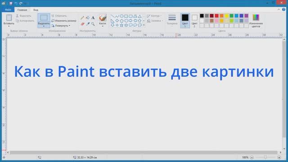The width and height of the screenshot is (288, 162).
Task: Choose the Oval callout shape
Action: coord(135,25)
